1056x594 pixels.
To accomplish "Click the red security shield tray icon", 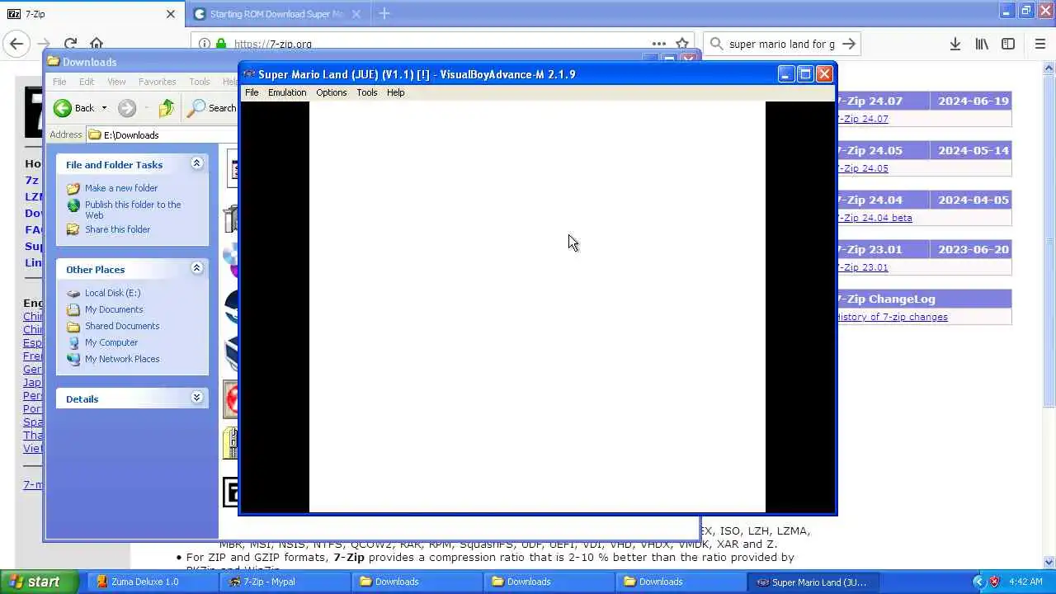I will point(993,582).
